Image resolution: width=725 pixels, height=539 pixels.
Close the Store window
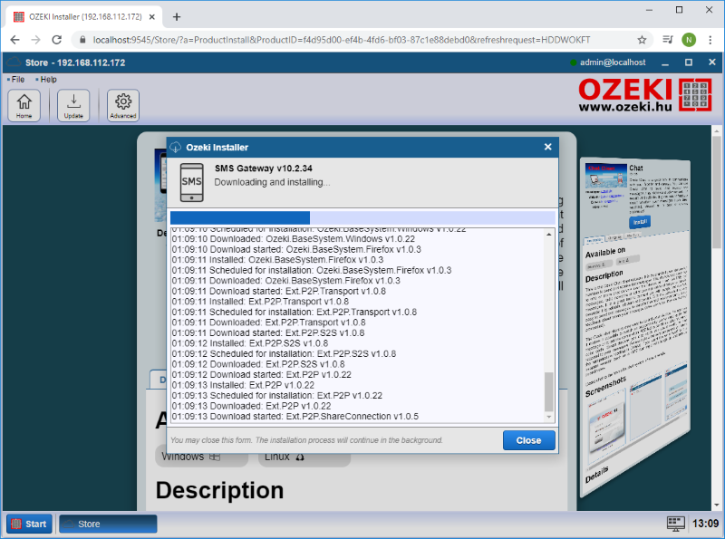coord(712,63)
